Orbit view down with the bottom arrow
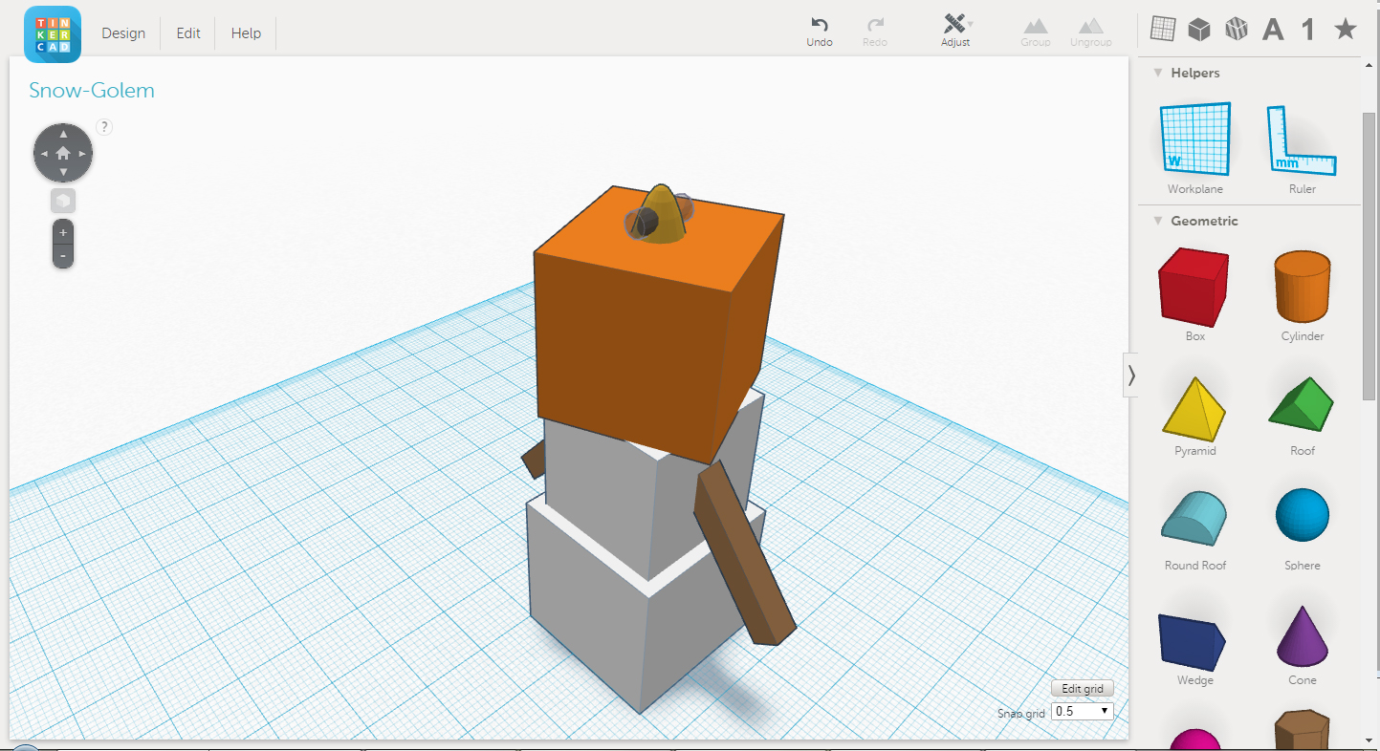The width and height of the screenshot is (1380, 751). click(x=63, y=173)
